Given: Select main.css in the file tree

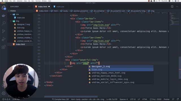Looking at the screenshot, I should coord(21,18).
